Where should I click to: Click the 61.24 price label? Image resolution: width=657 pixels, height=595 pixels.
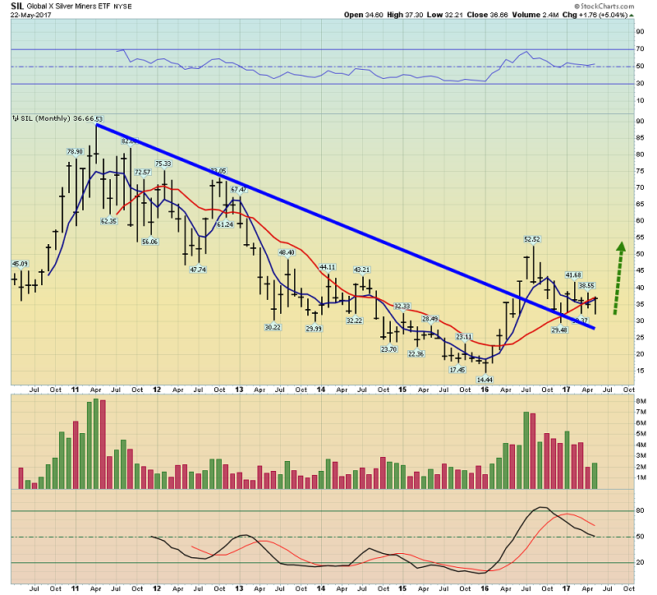click(x=225, y=224)
